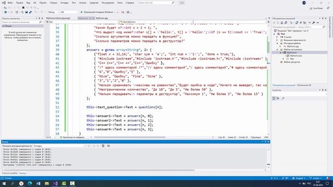Start the Локальный отладчик Windows
Screen dimensions: 333x187
click(97, 12)
